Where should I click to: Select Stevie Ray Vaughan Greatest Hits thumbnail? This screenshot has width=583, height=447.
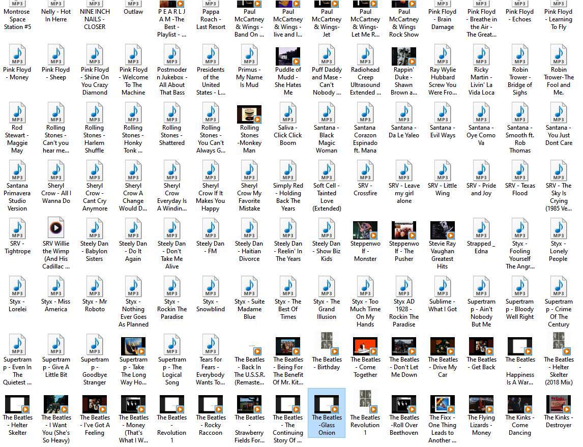tap(443, 230)
